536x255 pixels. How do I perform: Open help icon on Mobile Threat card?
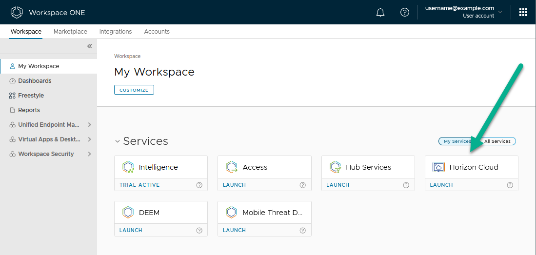coord(302,231)
